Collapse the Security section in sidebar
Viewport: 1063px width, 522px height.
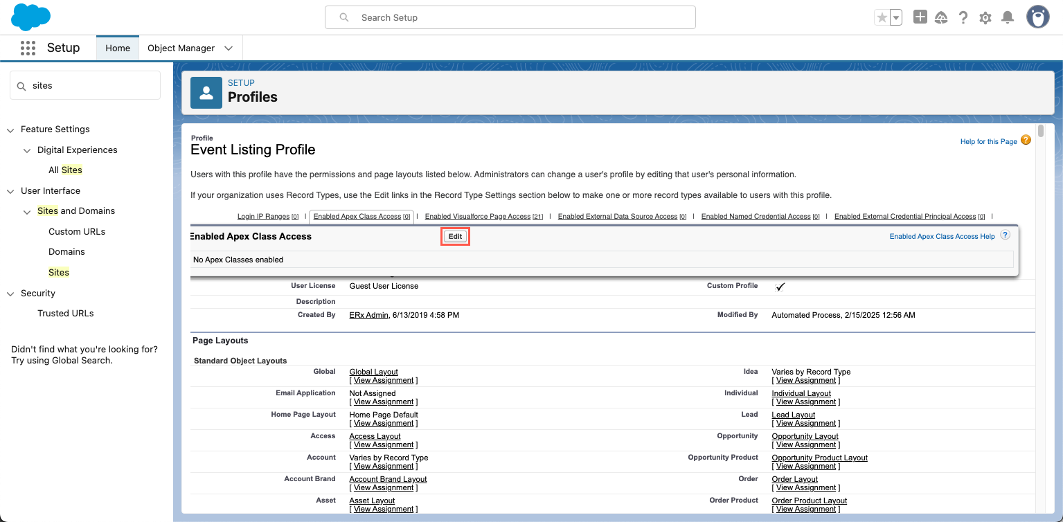coord(10,294)
